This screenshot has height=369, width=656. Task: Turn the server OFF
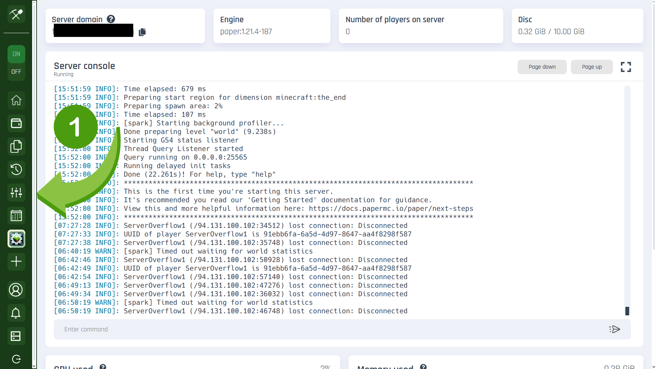16,72
